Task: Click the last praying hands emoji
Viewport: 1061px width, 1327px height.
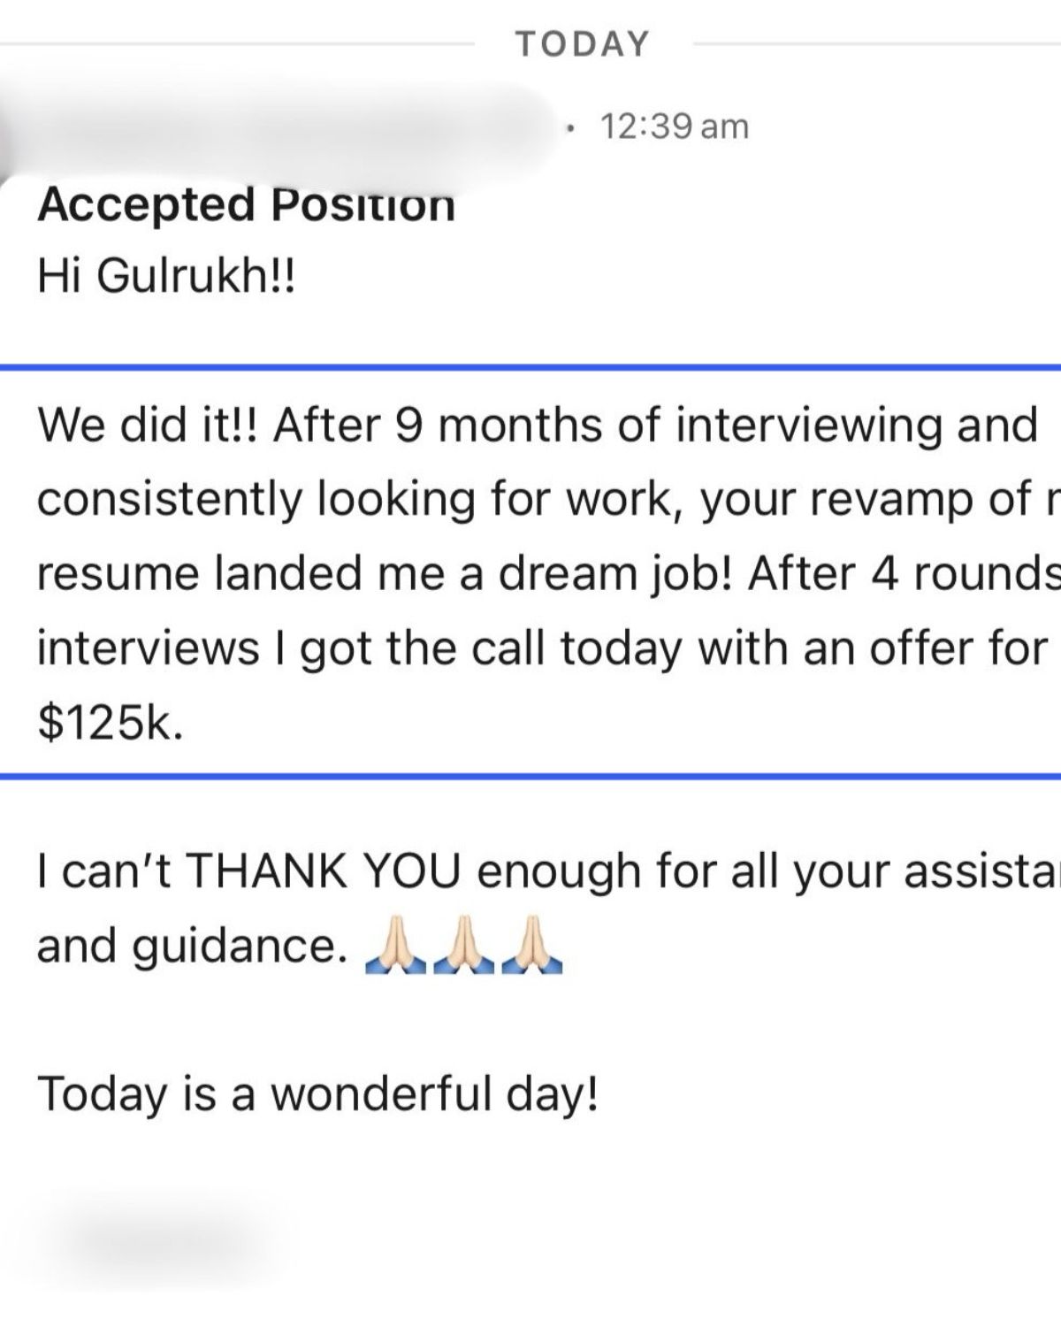Action: pos(532,947)
